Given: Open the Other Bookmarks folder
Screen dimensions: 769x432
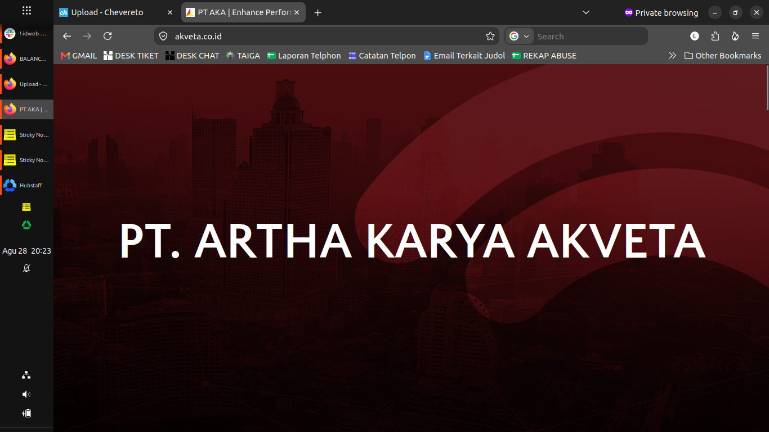Looking at the screenshot, I should click(x=723, y=56).
